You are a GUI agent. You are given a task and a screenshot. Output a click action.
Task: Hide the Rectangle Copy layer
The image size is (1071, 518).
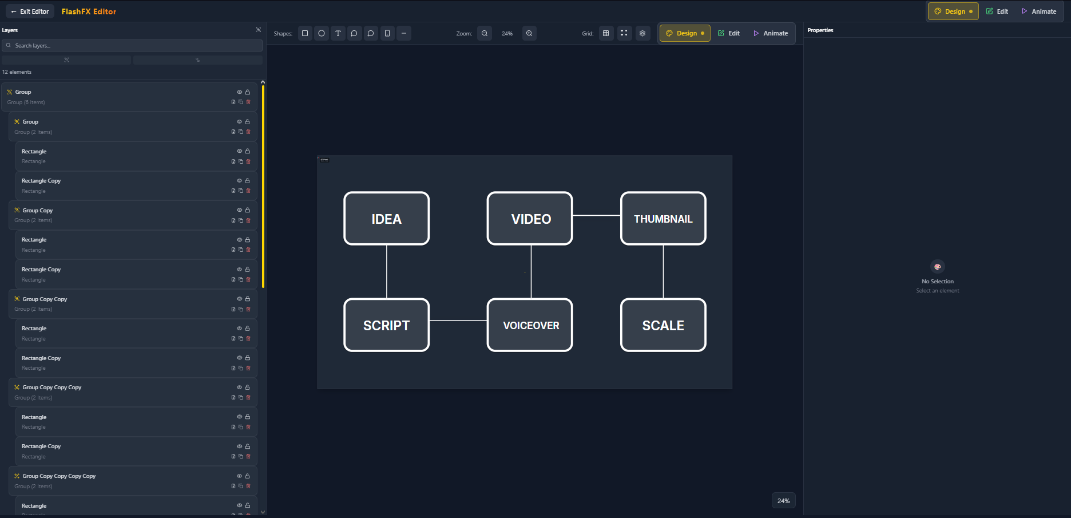(239, 180)
